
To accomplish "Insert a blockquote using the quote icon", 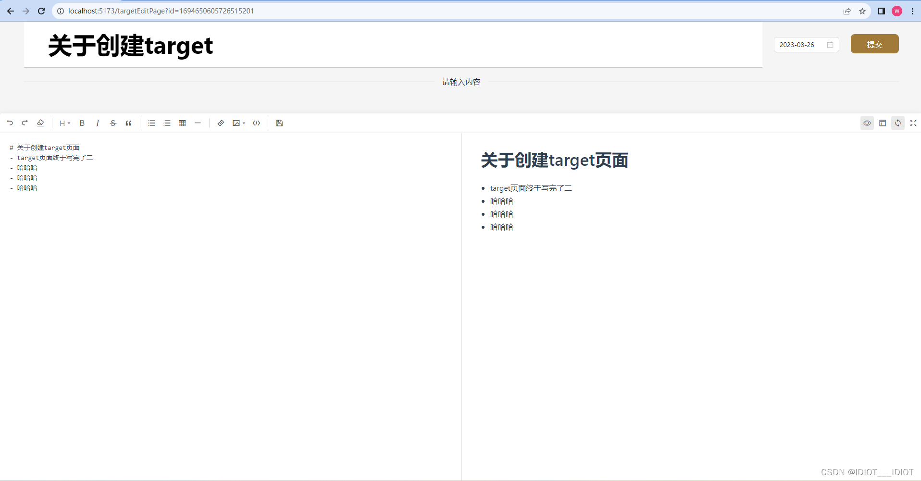I will (128, 123).
